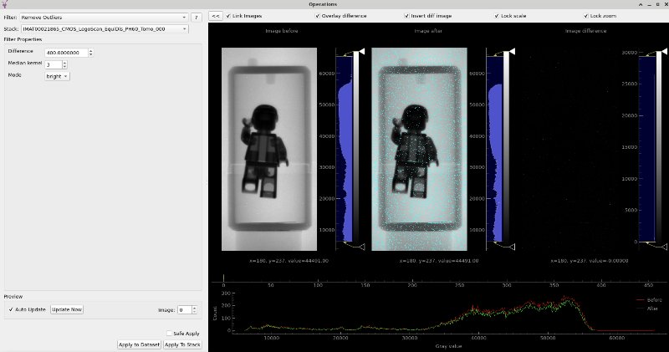Expand the Mode dropdown set to bright
This screenshot has height=352, width=669.
tap(57, 75)
